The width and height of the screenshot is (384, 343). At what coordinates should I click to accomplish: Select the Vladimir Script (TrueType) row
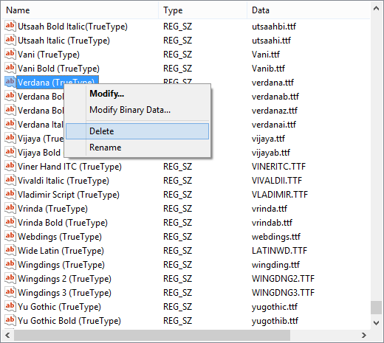tap(186, 195)
